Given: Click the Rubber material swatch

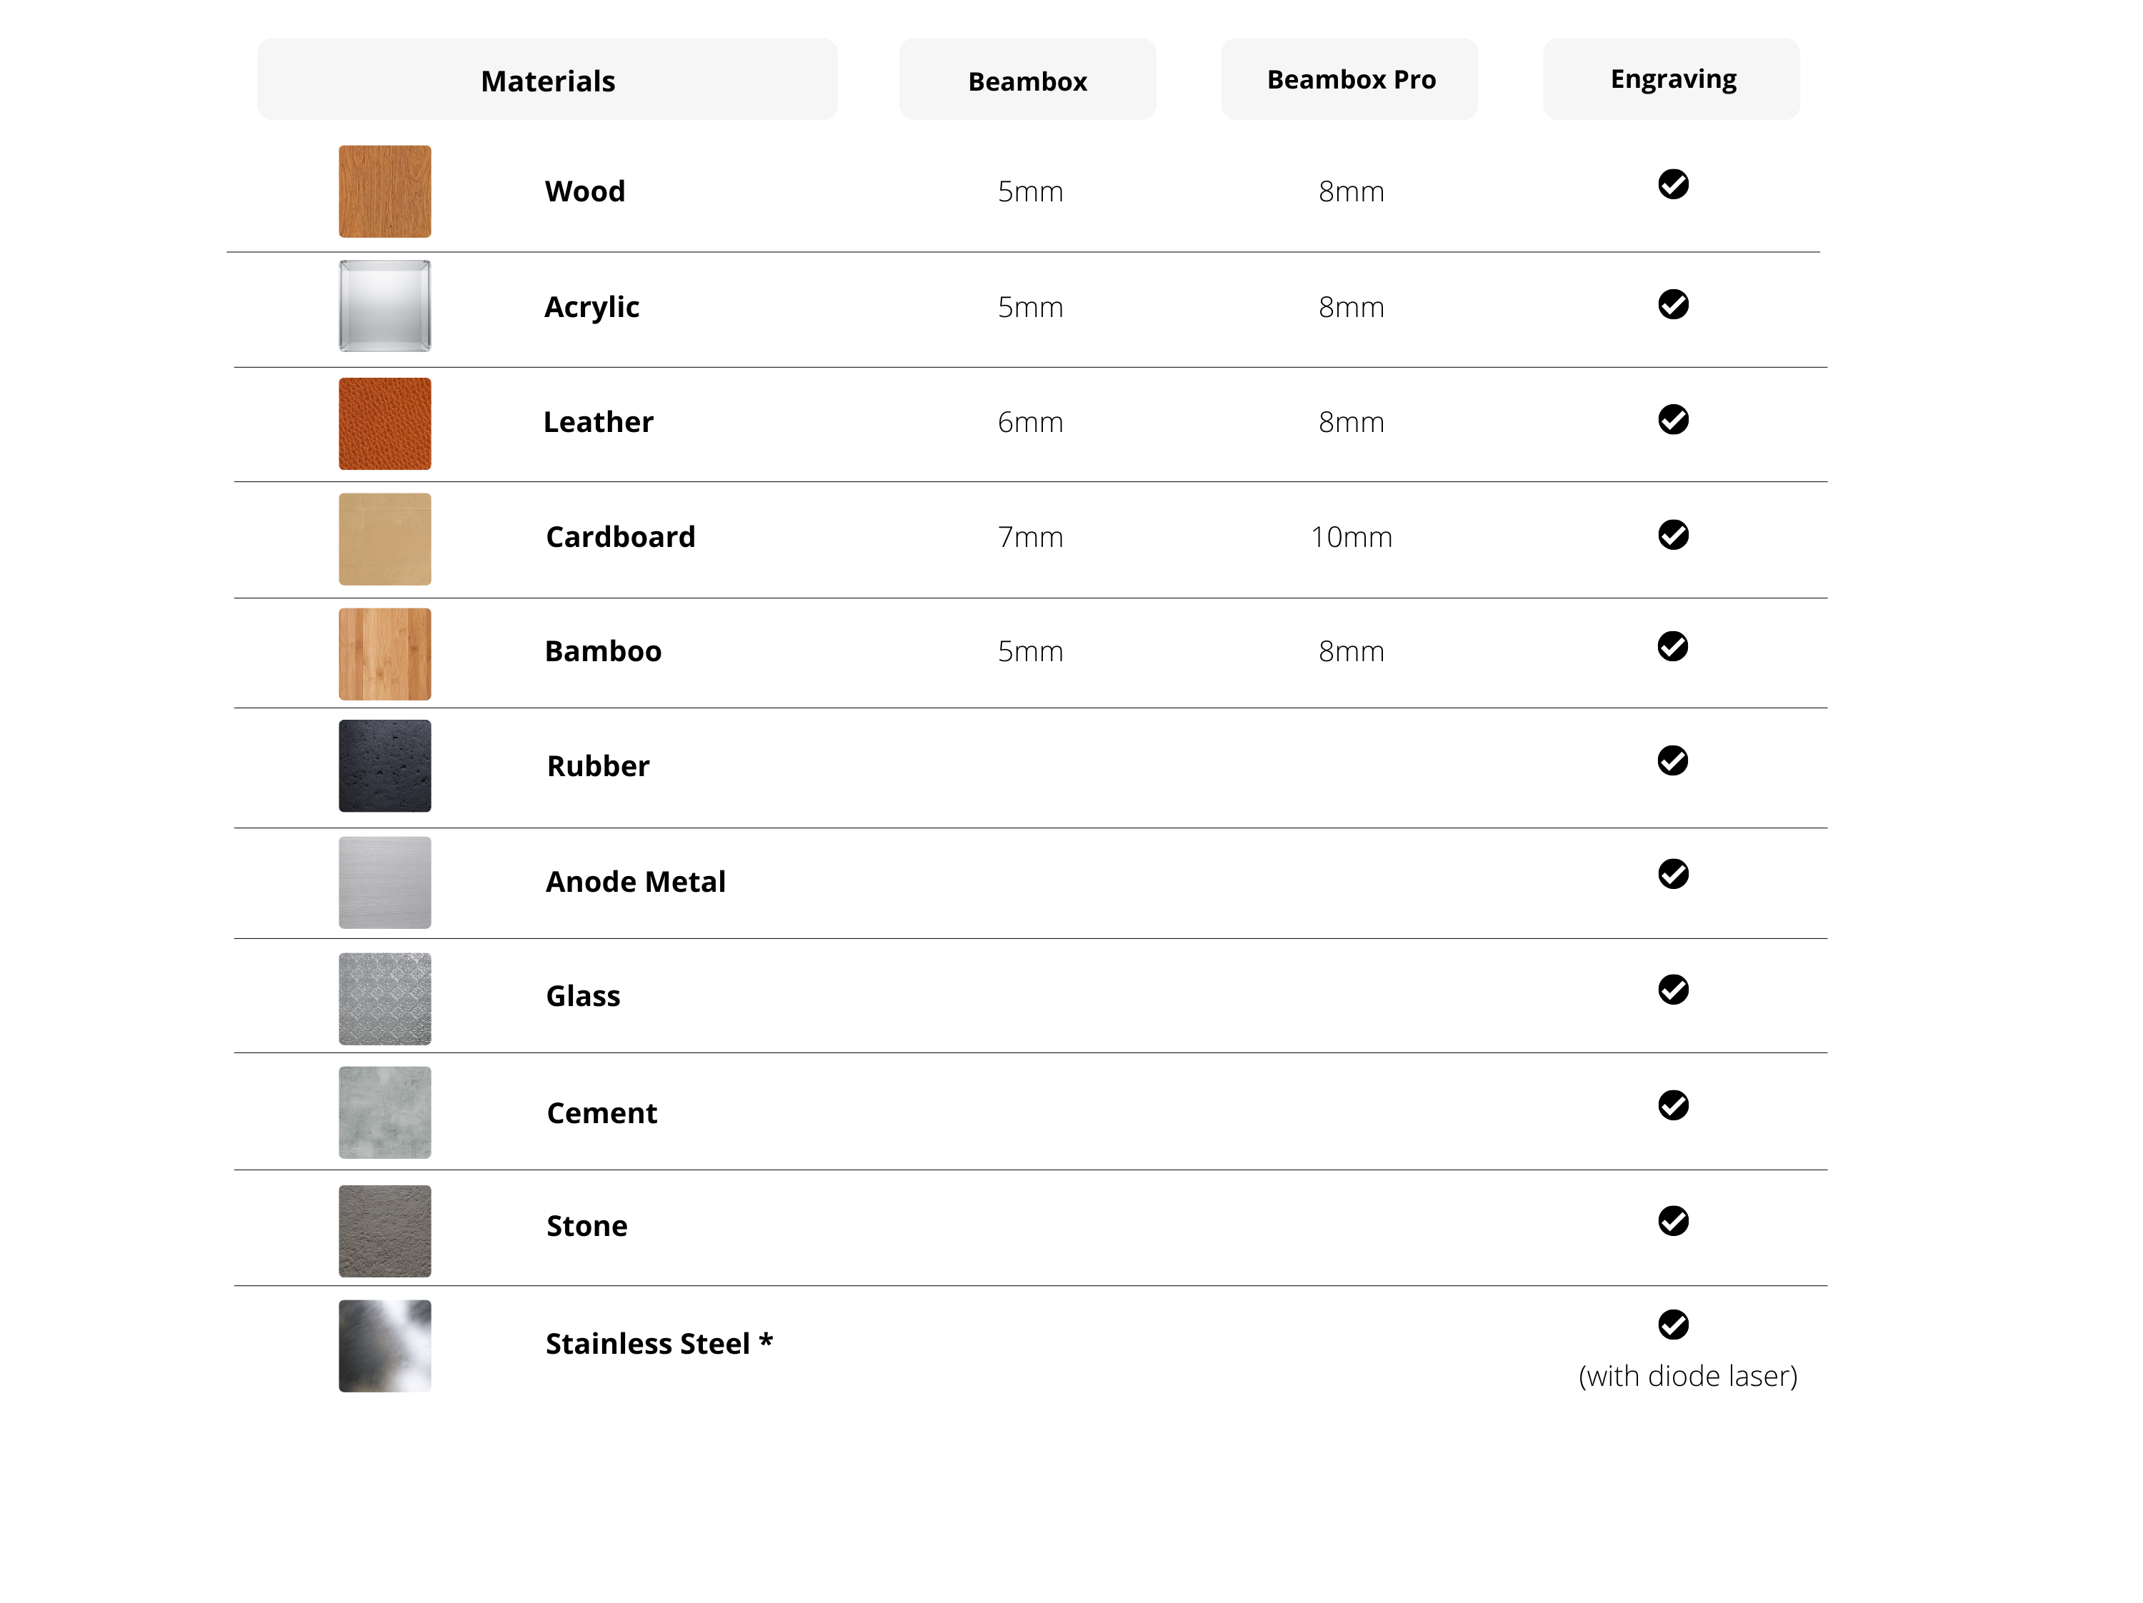Looking at the screenshot, I should (x=384, y=765).
